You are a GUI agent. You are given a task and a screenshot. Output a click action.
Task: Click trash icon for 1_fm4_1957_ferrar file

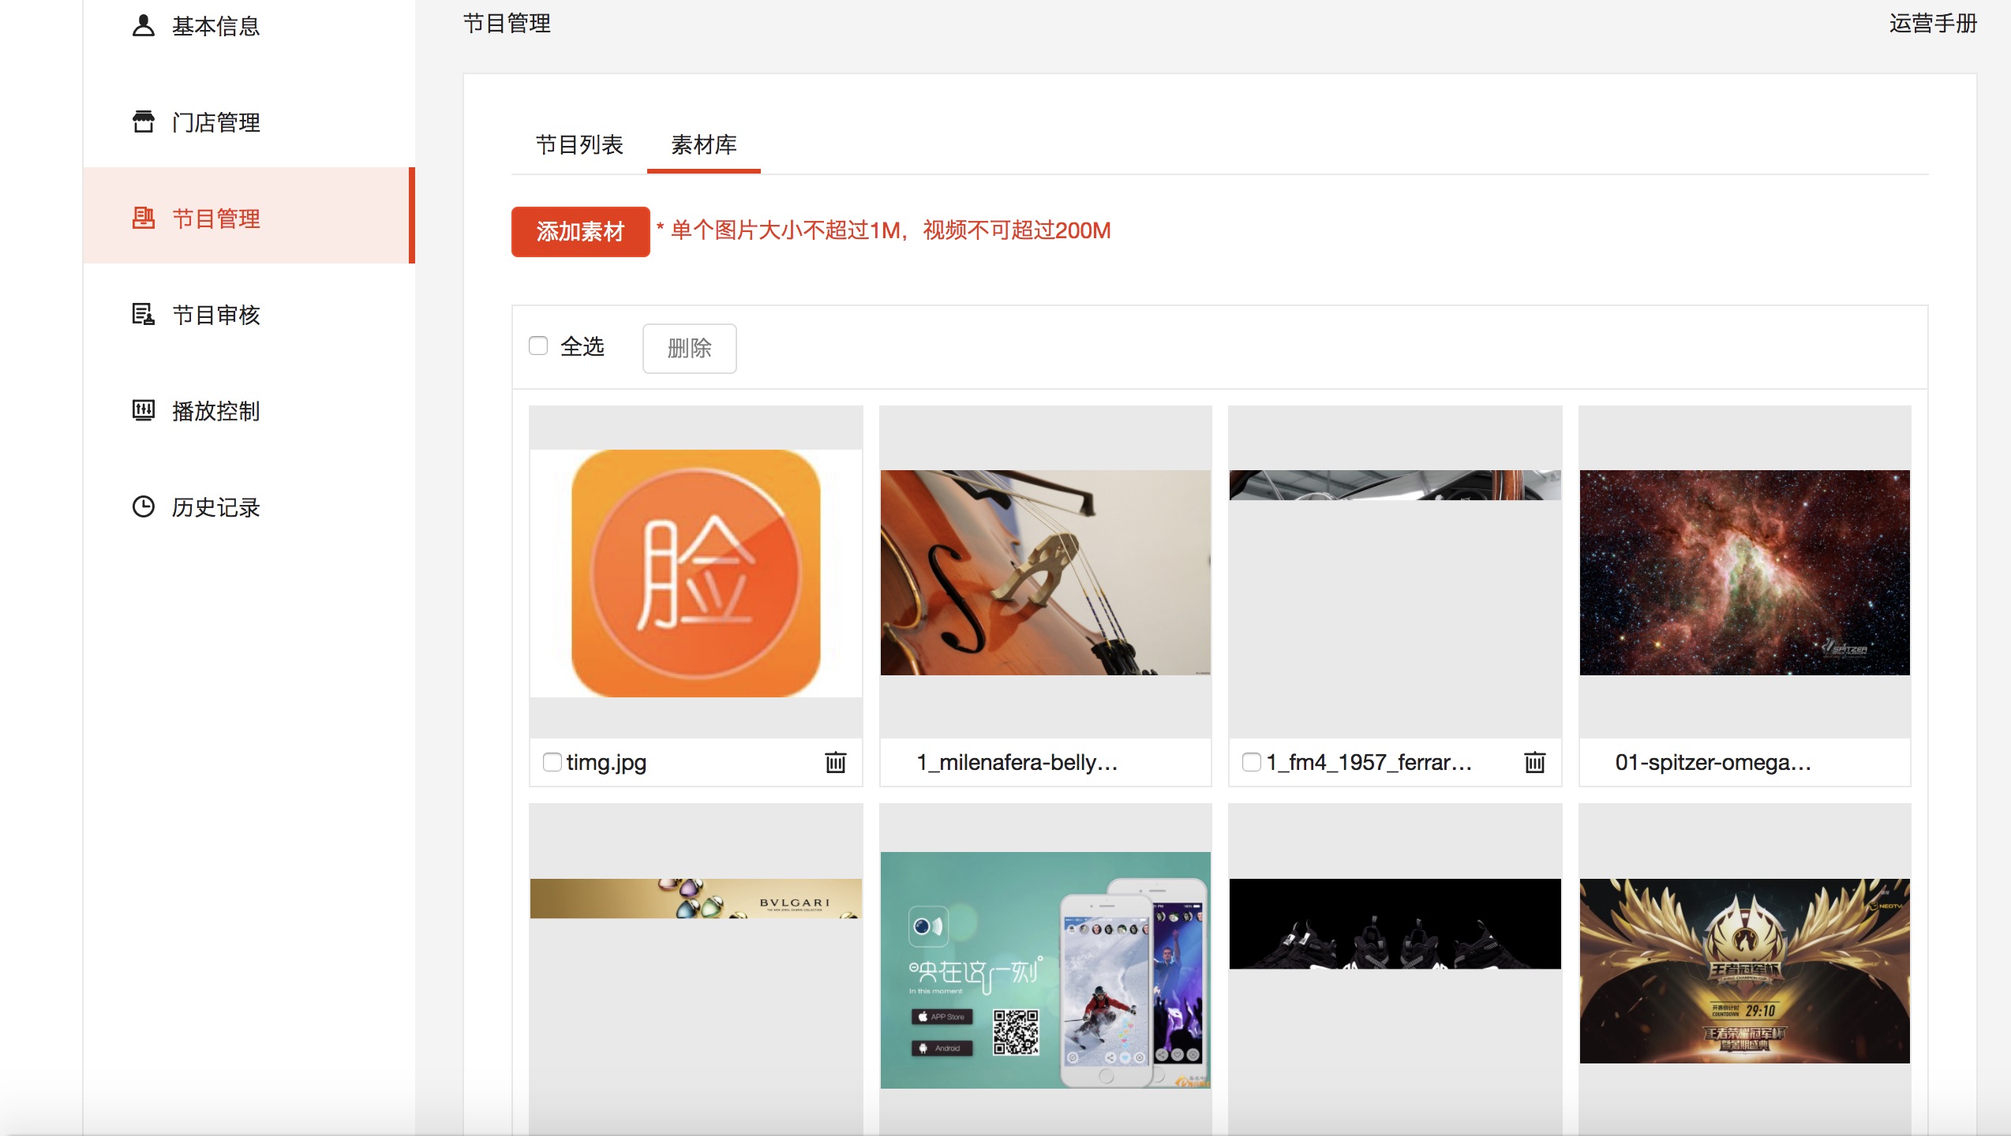pyautogui.click(x=1534, y=762)
